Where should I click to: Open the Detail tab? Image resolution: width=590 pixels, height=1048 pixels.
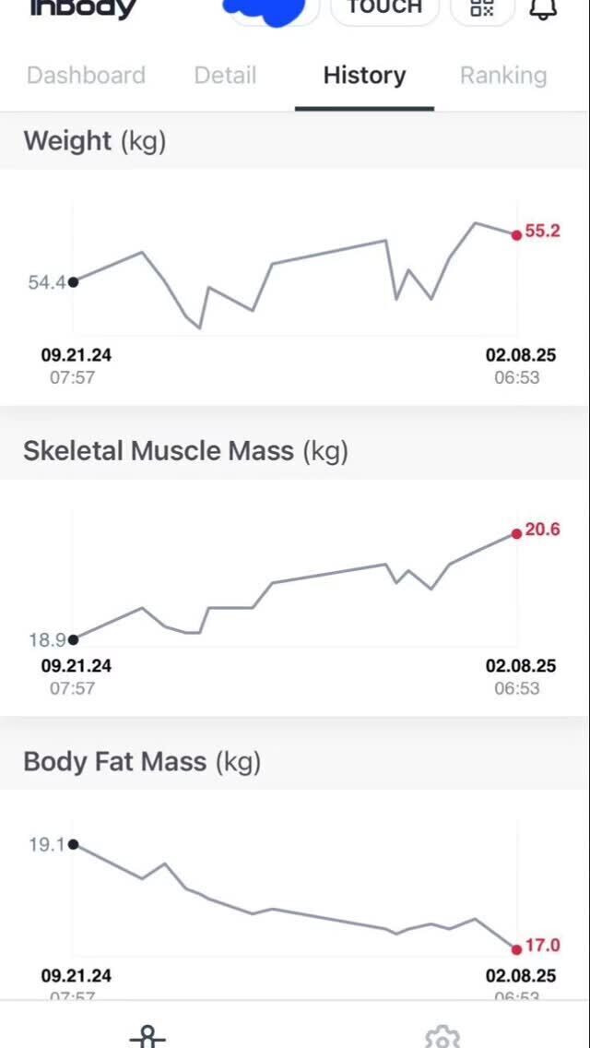point(225,76)
